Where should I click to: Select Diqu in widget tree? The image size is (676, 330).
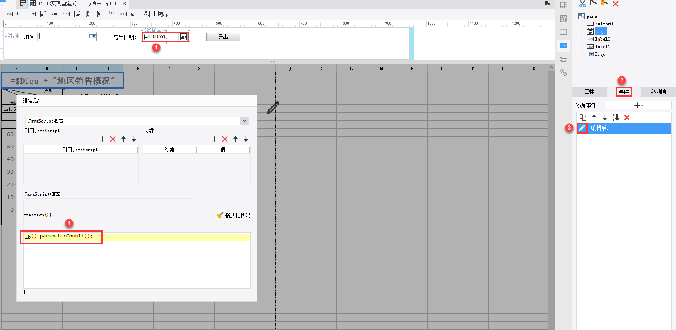tap(600, 55)
